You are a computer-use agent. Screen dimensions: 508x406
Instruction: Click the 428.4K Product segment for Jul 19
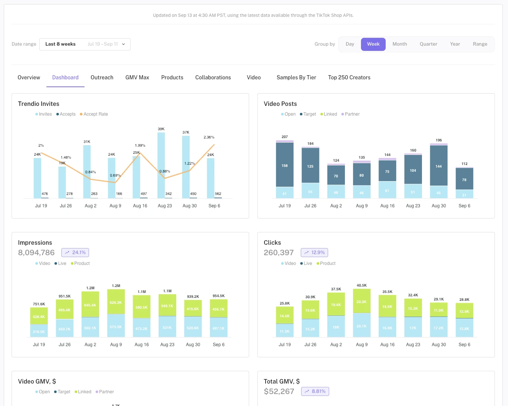39,316
